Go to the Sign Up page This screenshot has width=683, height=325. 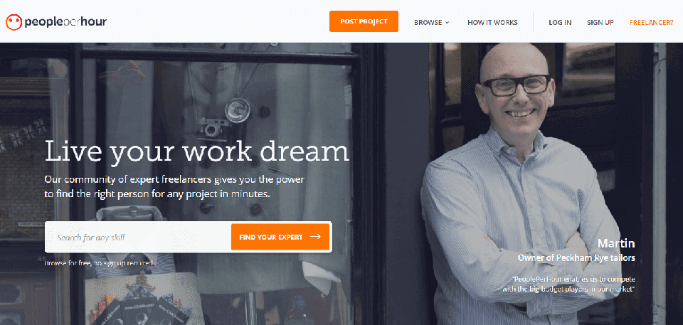600,22
